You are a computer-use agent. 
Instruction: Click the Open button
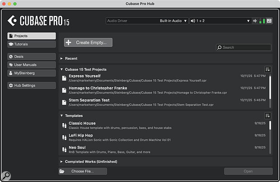248,171
